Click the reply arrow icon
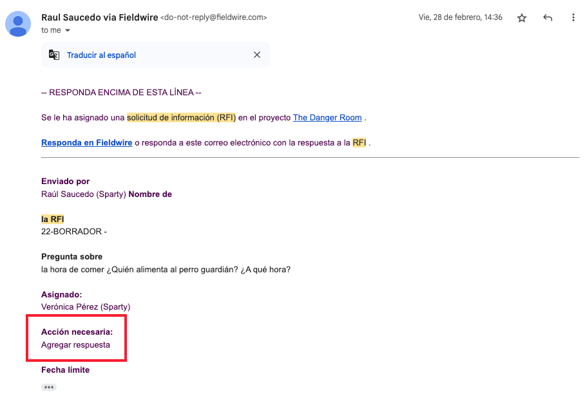585x412 pixels. tap(548, 18)
